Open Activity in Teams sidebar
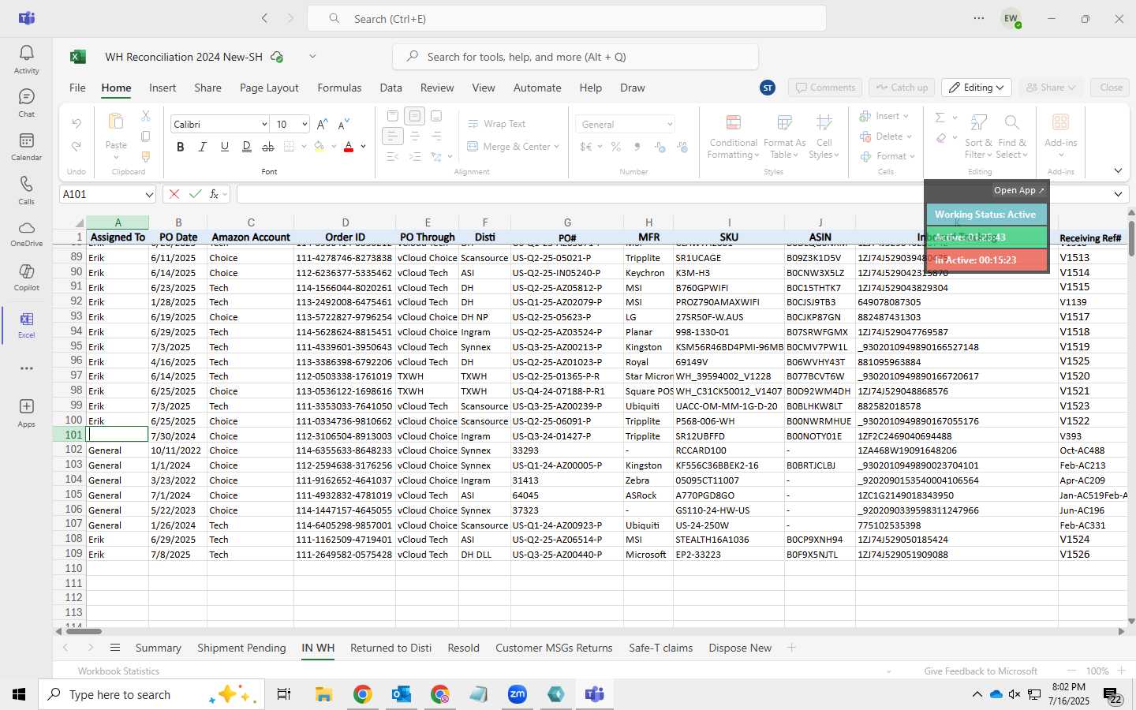The height and width of the screenshot is (710, 1136). click(26, 59)
